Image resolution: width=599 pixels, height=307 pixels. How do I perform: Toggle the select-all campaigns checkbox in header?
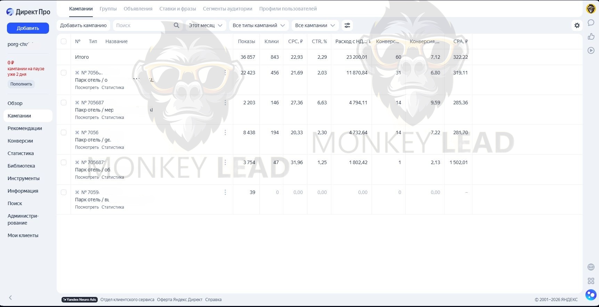(x=64, y=41)
